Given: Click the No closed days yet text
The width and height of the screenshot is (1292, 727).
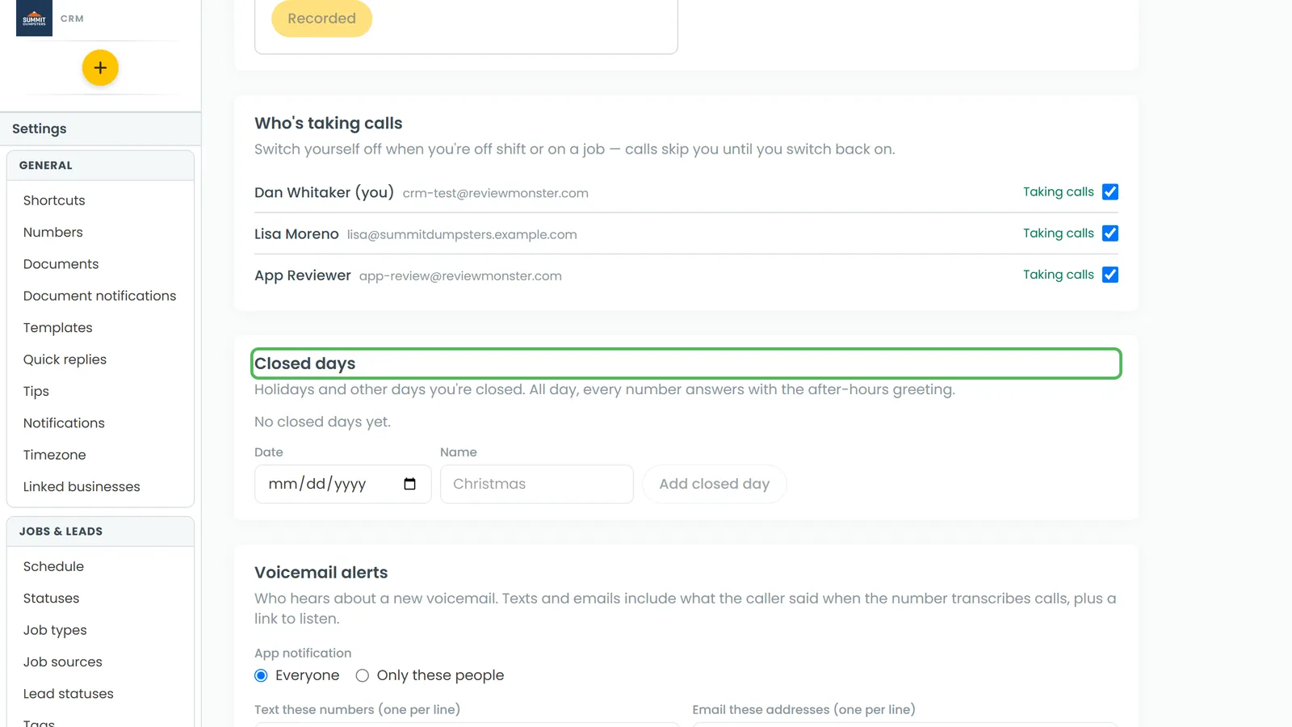Looking at the screenshot, I should click(x=323, y=422).
